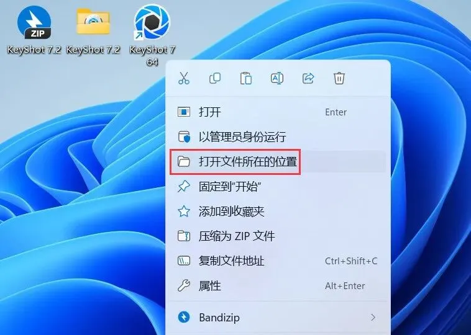This screenshot has height=335, width=471.
Task: Open 属性 from the context menu
Action: 278,286
